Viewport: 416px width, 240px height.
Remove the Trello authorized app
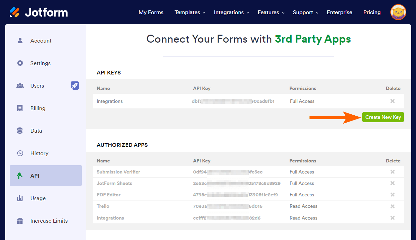click(x=392, y=206)
